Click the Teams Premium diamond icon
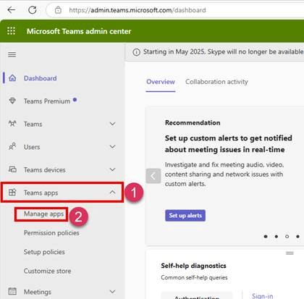 coord(12,101)
